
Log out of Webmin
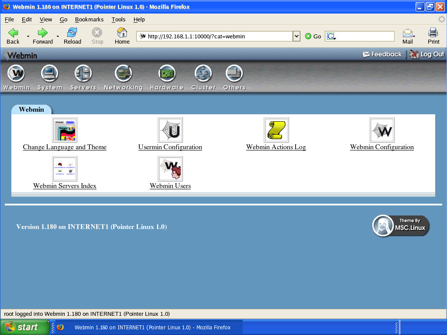coord(427,54)
